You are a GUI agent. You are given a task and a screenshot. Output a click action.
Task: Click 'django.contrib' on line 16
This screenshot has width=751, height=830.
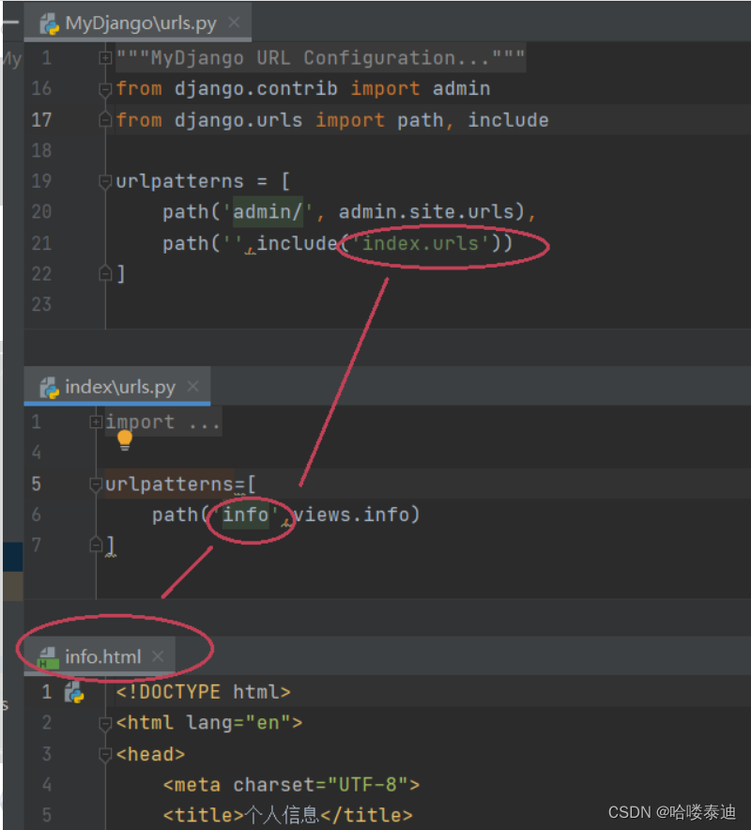pyautogui.click(x=256, y=88)
